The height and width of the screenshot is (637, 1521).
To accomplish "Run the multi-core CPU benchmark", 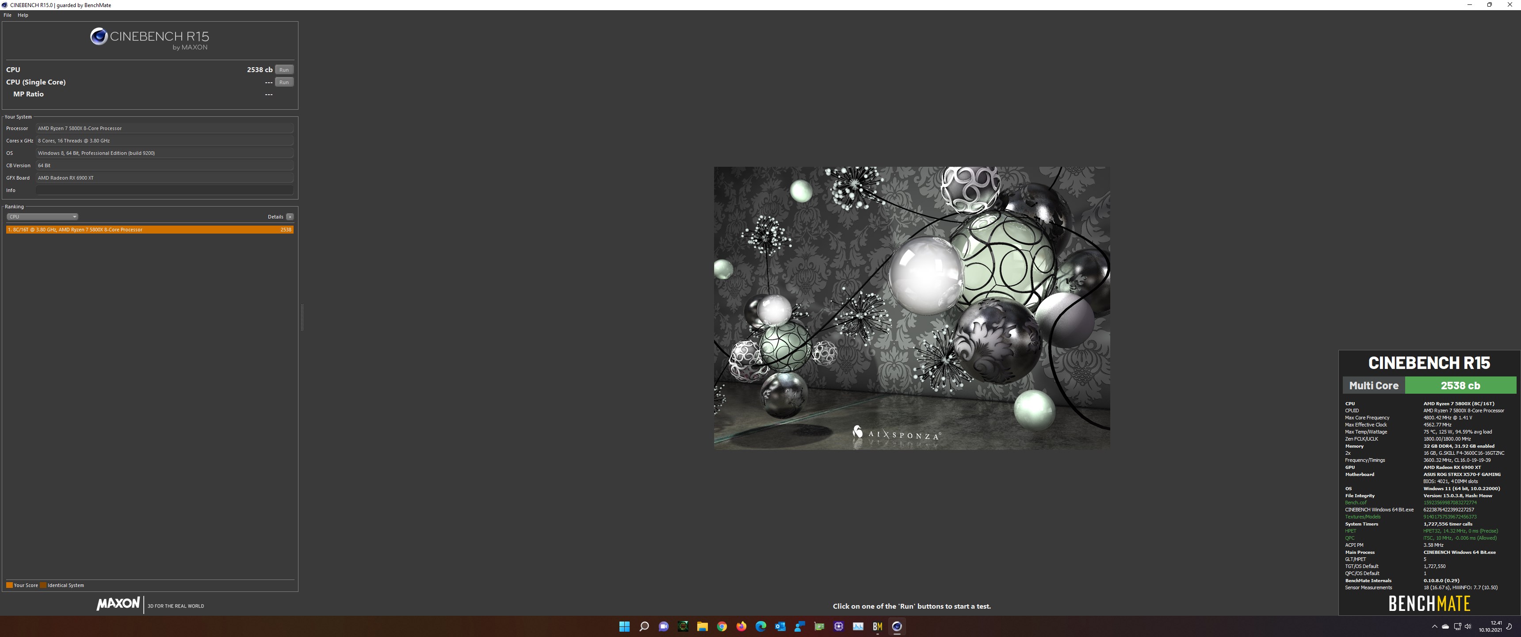I will click(284, 70).
